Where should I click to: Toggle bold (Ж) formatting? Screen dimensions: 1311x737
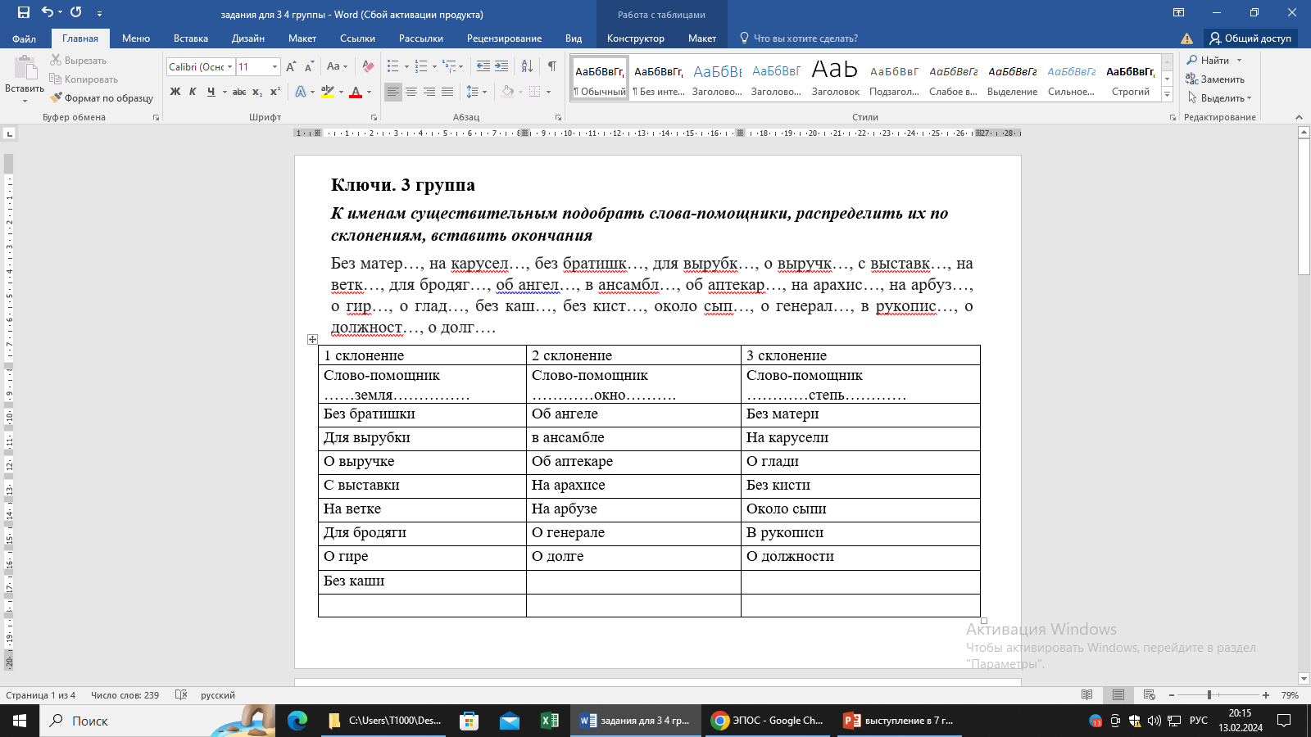(x=175, y=92)
